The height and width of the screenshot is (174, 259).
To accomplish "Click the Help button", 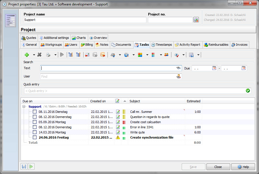I will [x=243, y=167].
